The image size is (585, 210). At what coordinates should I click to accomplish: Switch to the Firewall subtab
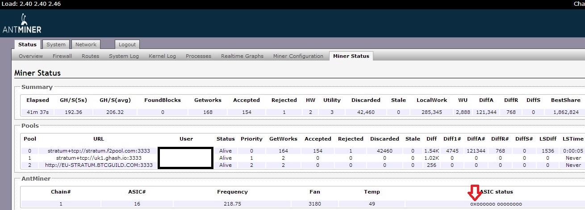62,56
